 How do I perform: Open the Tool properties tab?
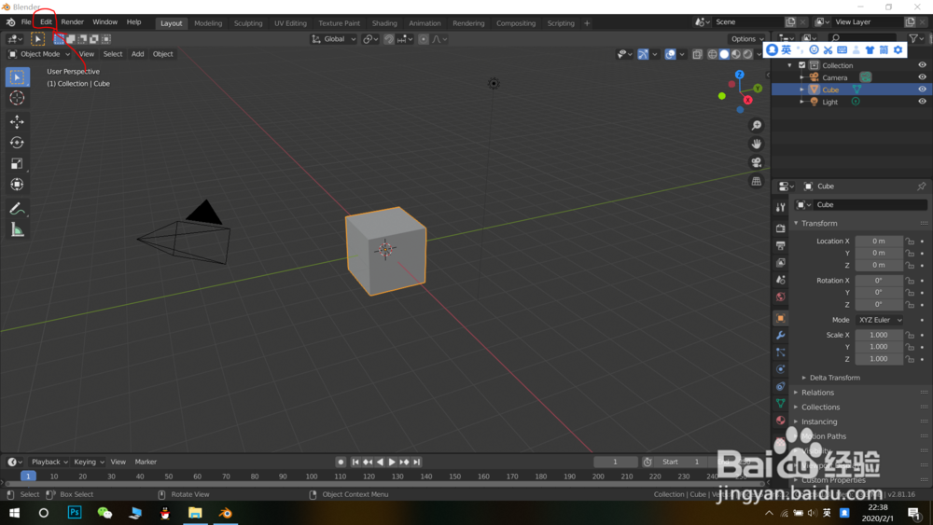pos(781,207)
